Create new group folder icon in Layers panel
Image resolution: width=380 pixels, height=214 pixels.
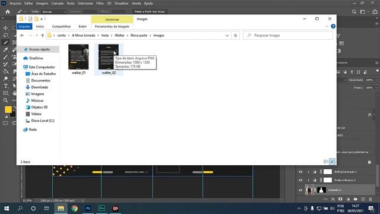click(x=356, y=199)
